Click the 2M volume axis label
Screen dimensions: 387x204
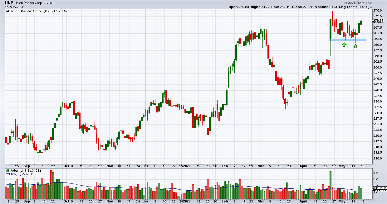click(x=376, y=192)
